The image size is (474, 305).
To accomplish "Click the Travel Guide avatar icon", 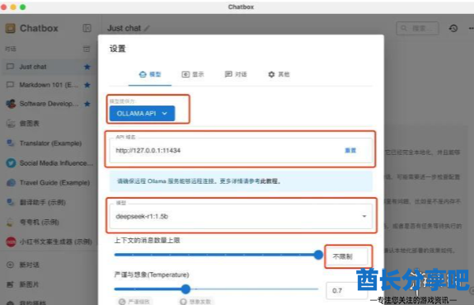I will point(11,182).
